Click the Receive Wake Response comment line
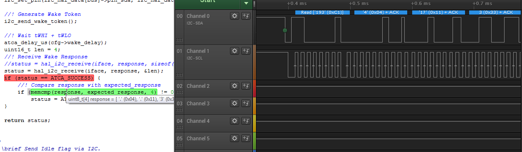This screenshot has height=152, width=522. coord(46,57)
